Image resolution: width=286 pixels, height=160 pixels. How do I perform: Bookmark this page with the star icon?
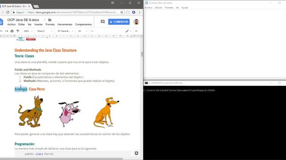[x=122, y=12]
